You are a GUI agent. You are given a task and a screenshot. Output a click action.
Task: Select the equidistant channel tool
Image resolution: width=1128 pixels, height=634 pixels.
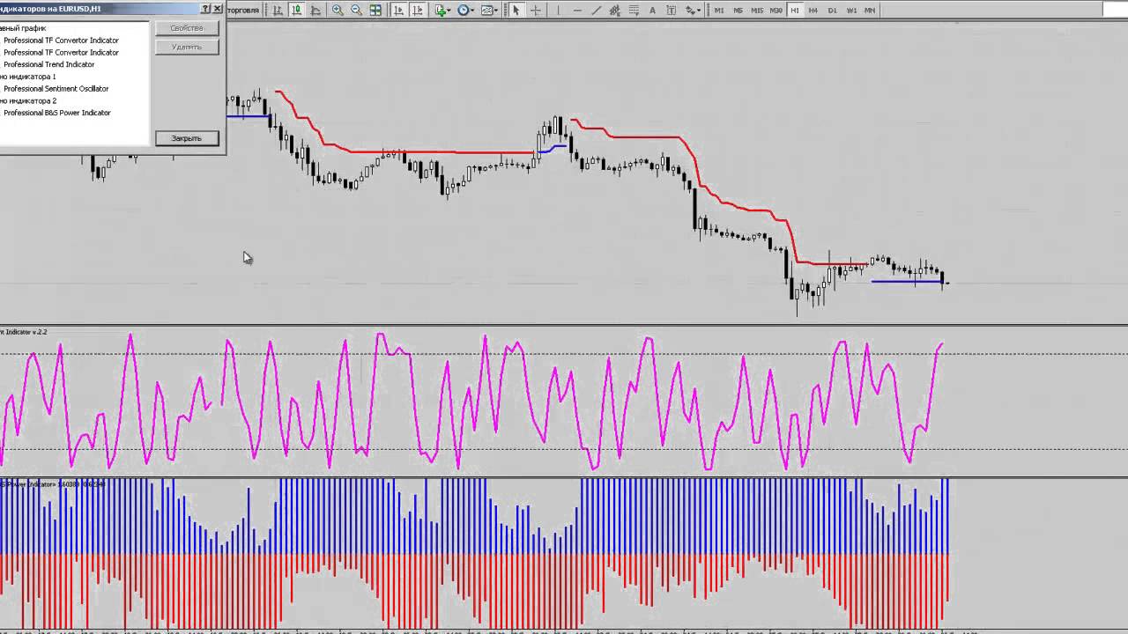tap(615, 11)
